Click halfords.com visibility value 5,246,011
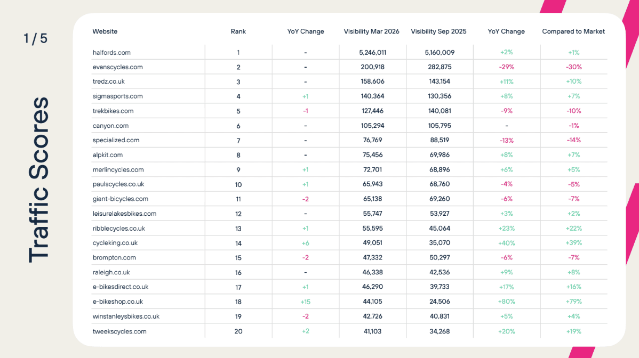The height and width of the screenshot is (358, 639). click(372, 53)
